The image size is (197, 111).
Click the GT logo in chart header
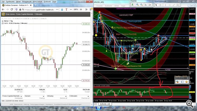pos(3,14)
